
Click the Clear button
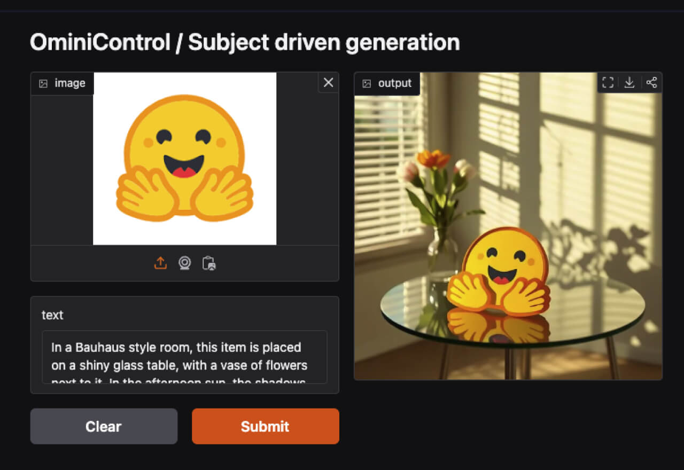pyautogui.click(x=104, y=426)
